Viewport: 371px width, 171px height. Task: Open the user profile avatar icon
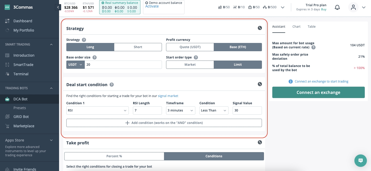coord(353,8)
